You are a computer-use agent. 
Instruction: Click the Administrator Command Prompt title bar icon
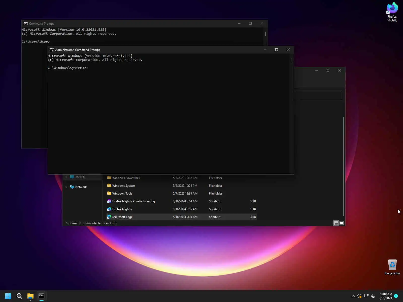[52, 50]
